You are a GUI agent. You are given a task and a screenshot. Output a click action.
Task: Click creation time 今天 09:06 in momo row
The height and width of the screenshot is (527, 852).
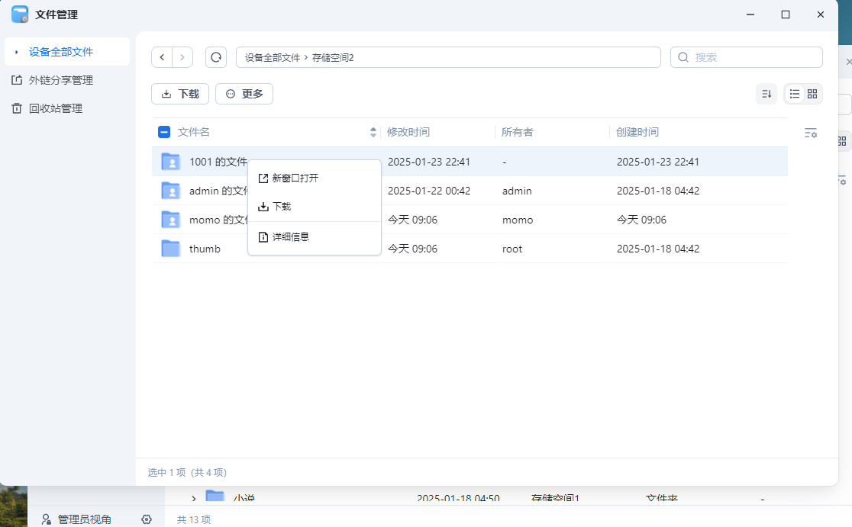coord(641,220)
